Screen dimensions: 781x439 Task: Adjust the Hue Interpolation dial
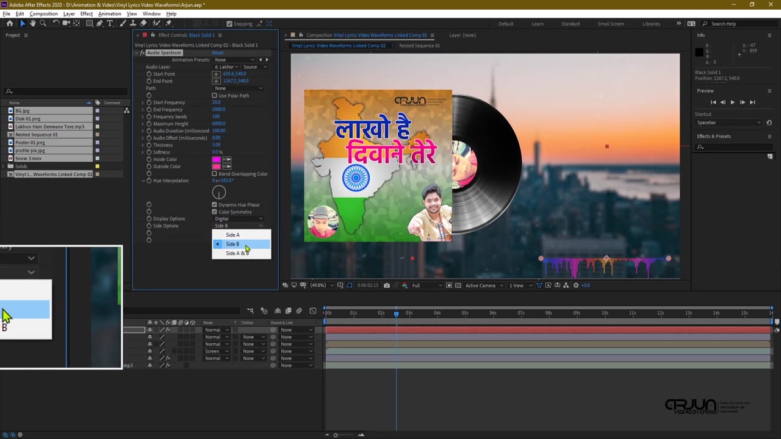(219, 193)
